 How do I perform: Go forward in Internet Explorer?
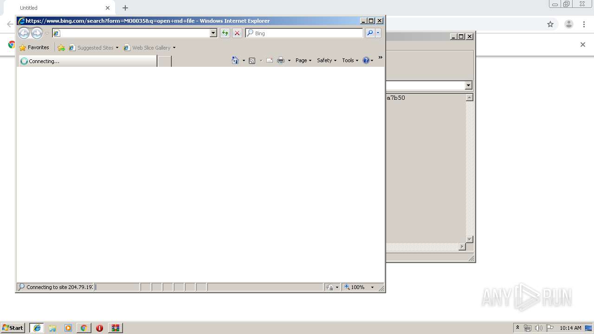click(x=37, y=33)
